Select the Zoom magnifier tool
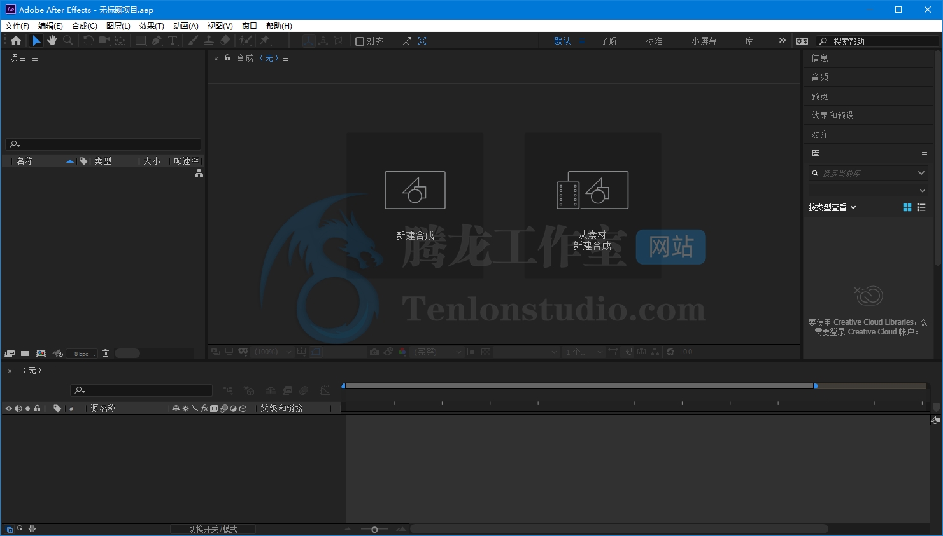 pyautogui.click(x=68, y=41)
